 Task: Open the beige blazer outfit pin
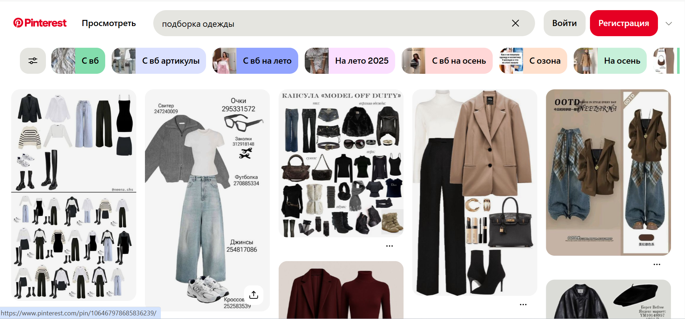(x=475, y=192)
